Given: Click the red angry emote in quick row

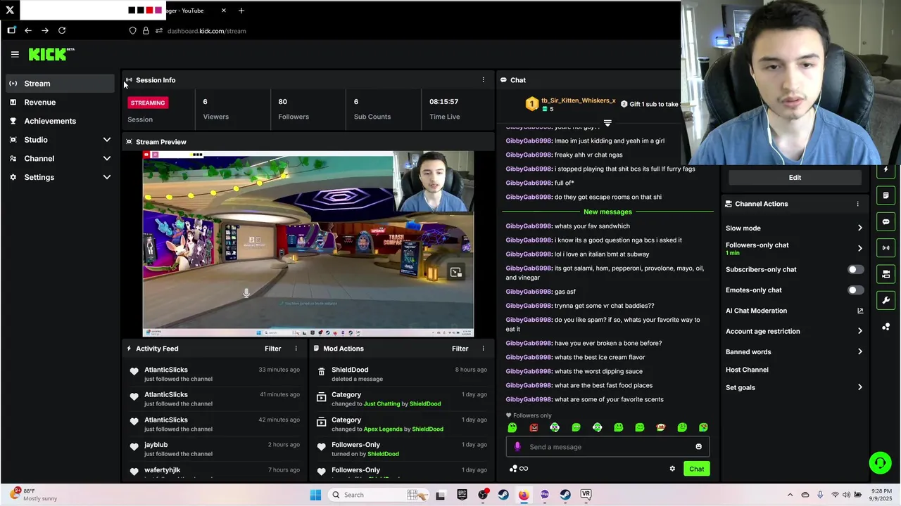Looking at the screenshot, I should (x=534, y=427).
